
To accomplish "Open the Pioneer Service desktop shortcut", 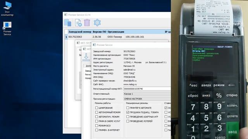I will click(7, 29).
